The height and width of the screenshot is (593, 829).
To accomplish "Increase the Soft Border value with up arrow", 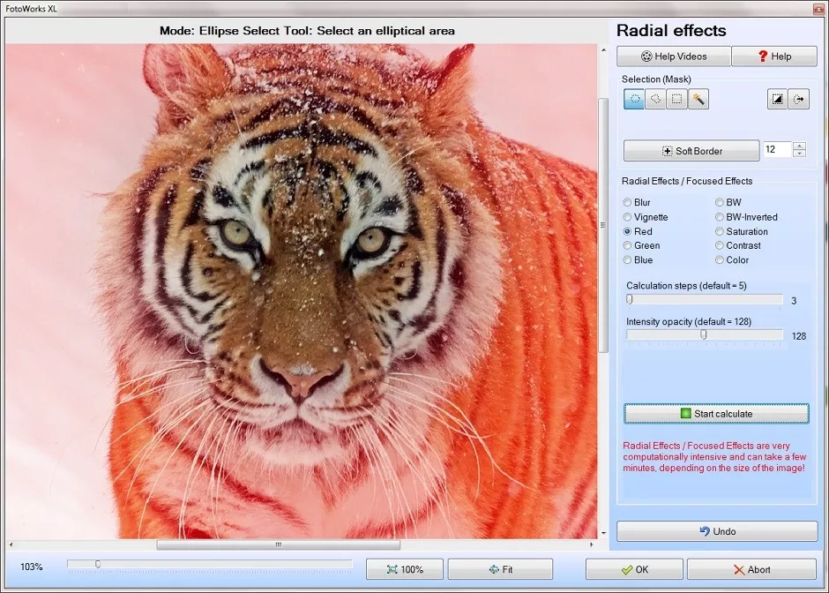I will (x=799, y=146).
